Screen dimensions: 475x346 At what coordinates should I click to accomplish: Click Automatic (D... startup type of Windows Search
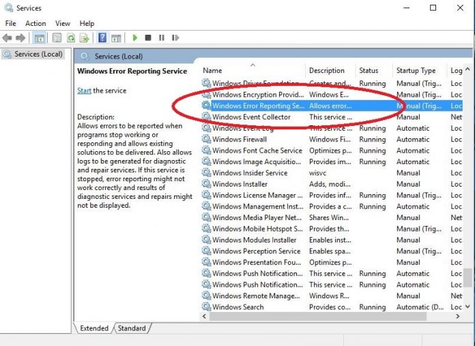420,307
